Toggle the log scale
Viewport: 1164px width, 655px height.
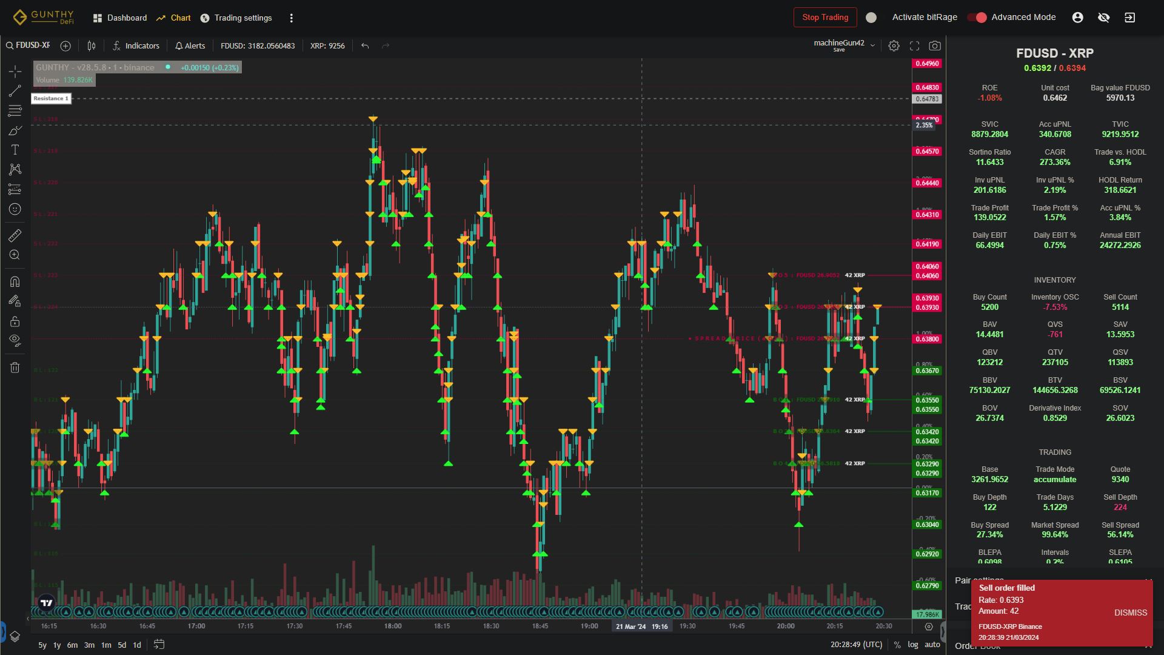tap(913, 645)
